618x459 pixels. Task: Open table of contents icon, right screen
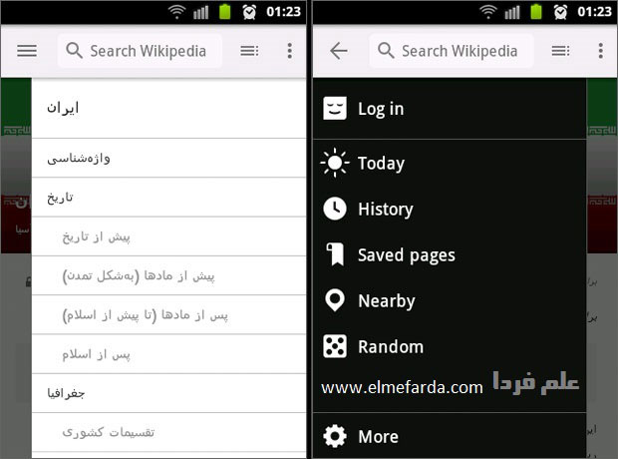(560, 51)
